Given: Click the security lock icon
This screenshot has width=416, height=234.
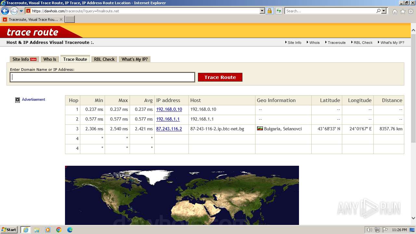Looking at the screenshot, I should tap(269, 11).
